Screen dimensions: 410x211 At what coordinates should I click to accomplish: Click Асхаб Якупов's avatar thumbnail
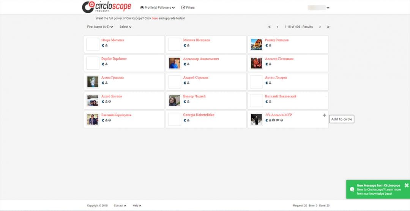point(93,101)
